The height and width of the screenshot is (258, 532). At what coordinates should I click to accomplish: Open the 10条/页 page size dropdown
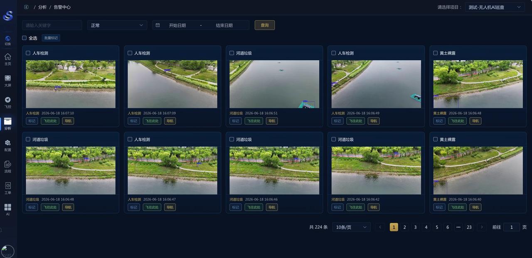point(351,227)
